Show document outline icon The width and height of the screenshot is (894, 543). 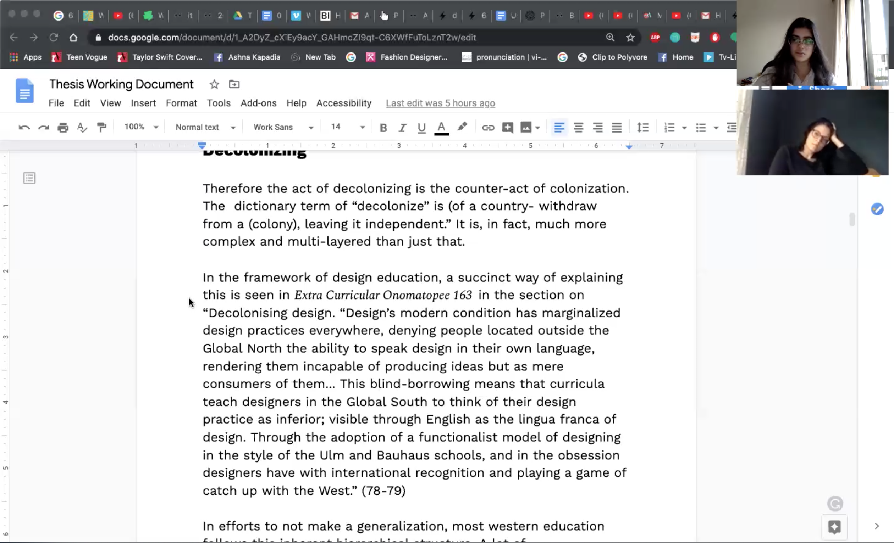point(29,178)
